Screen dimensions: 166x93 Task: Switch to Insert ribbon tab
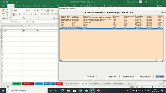tap(18, 6)
